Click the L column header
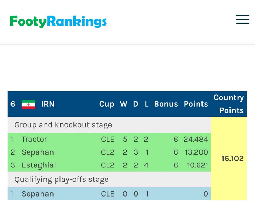 [147, 104]
